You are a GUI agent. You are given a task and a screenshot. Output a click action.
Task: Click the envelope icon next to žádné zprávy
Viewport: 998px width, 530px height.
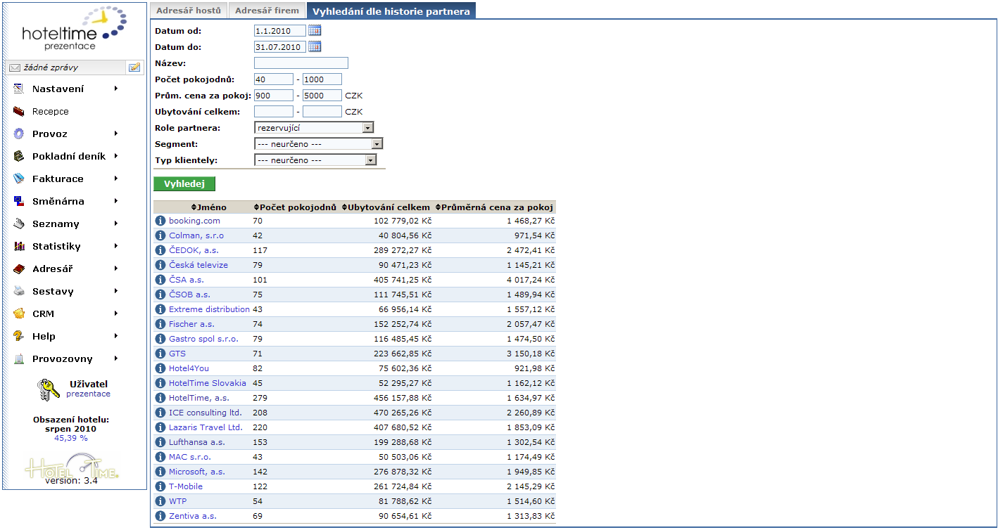(15, 68)
